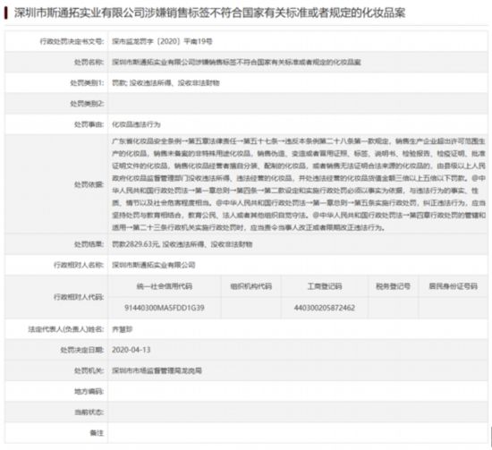Select the 行政相对人代码 label

(79, 297)
